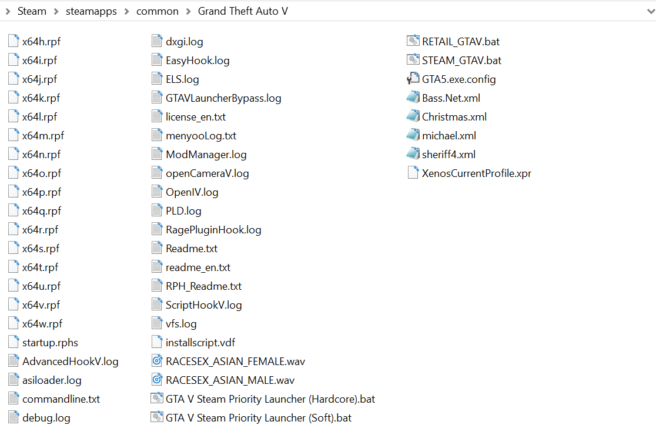Click file name x64k.rpf
The width and height of the screenshot is (656, 435).
pos(41,98)
